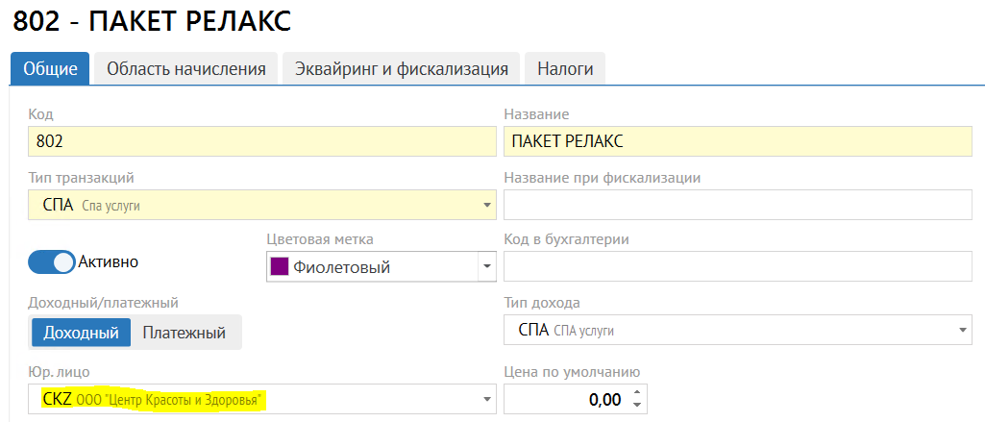Screen dimensions: 985x422
Task: Switch to the Налоги tab
Action: click(565, 69)
